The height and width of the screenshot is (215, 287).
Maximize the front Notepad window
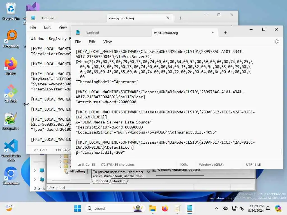click(x=264, y=29)
